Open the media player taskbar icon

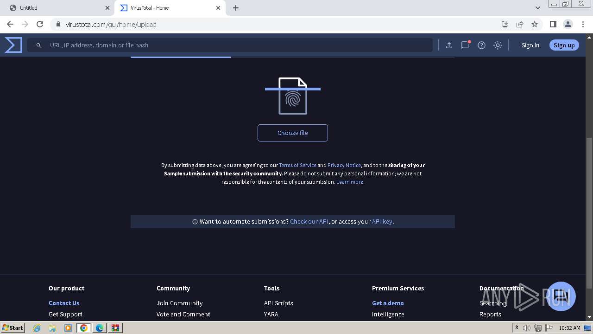point(68,328)
